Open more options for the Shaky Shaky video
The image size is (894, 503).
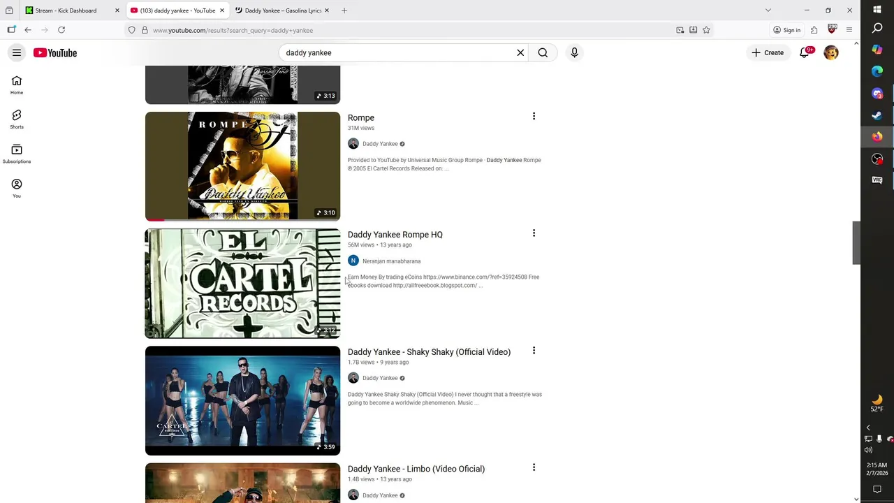pyautogui.click(x=534, y=351)
